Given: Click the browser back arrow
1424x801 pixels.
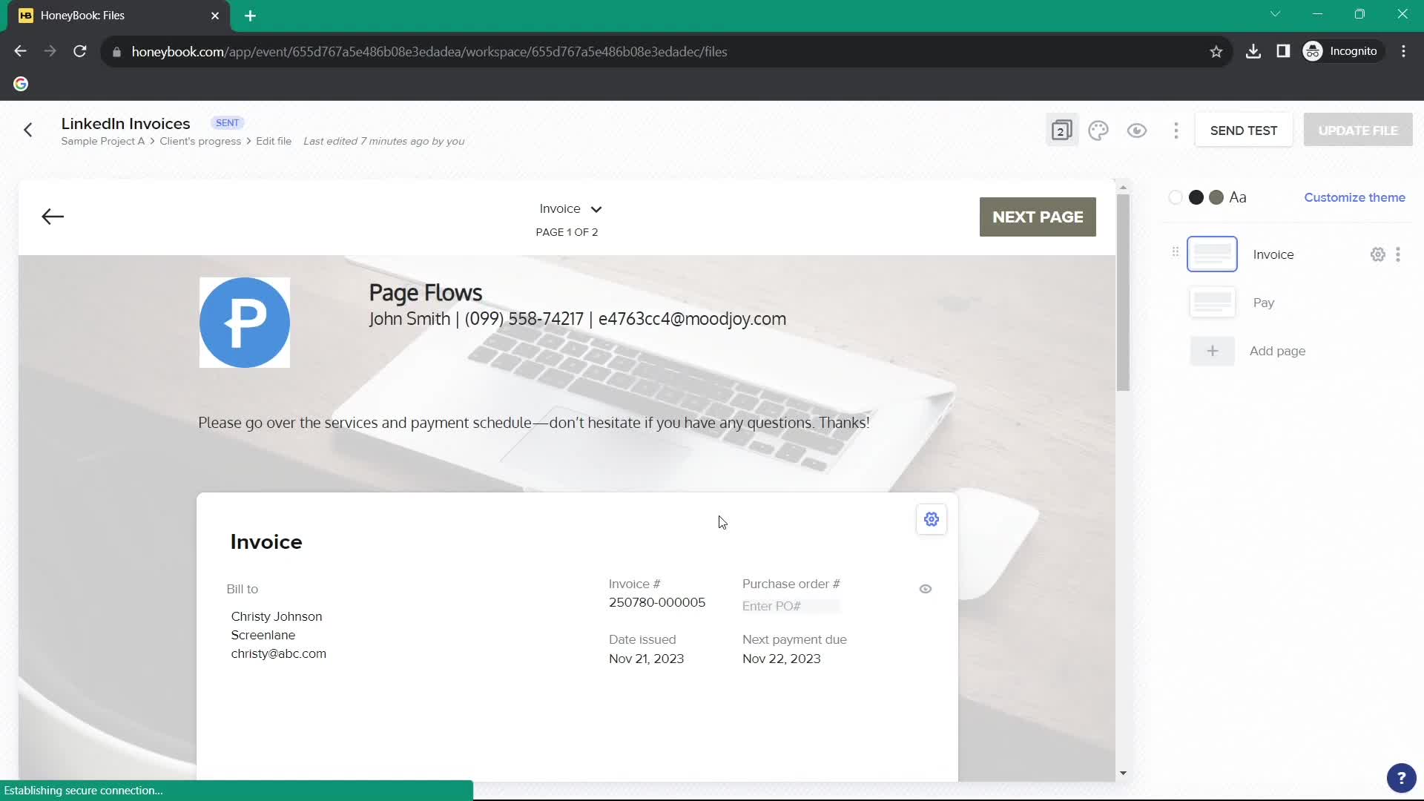Looking at the screenshot, I should click(x=21, y=51).
